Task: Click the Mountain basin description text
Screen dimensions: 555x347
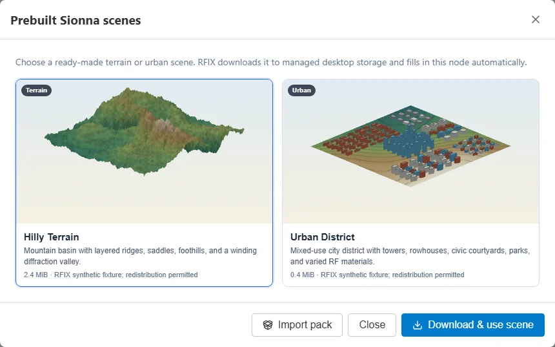Action: pos(140,256)
